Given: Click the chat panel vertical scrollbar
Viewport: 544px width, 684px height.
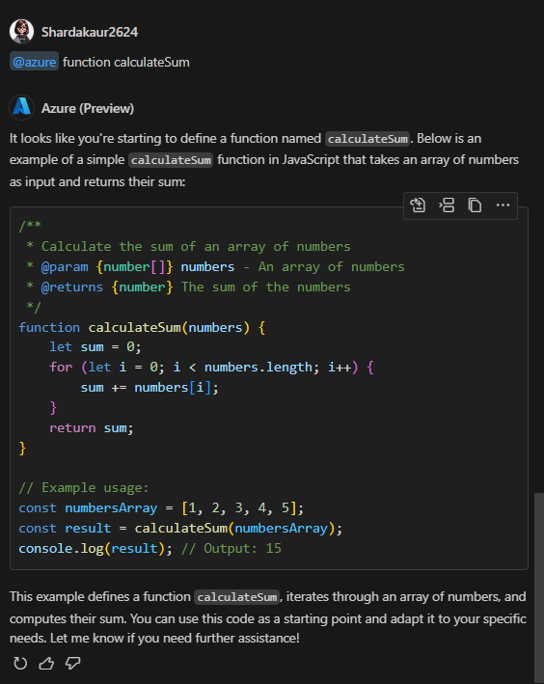Looking at the screenshot, I should click(x=539, y=588).
